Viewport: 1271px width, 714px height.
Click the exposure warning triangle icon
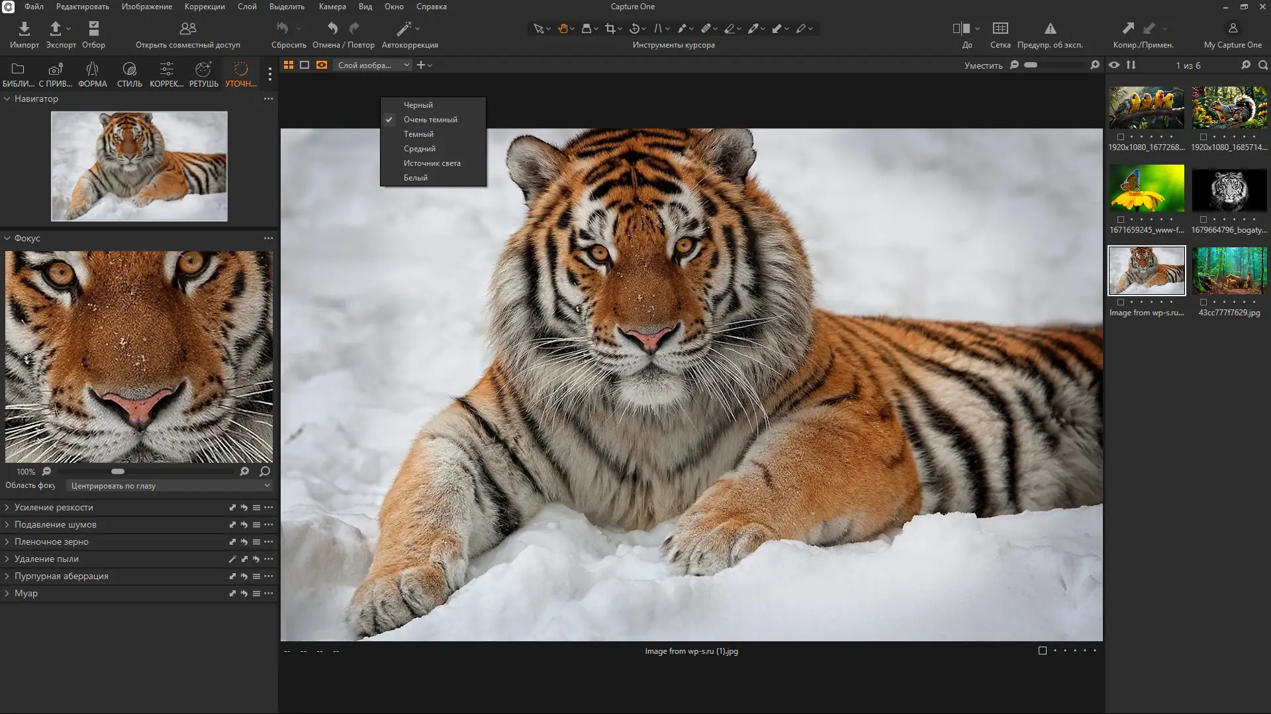coord(1050,28)
